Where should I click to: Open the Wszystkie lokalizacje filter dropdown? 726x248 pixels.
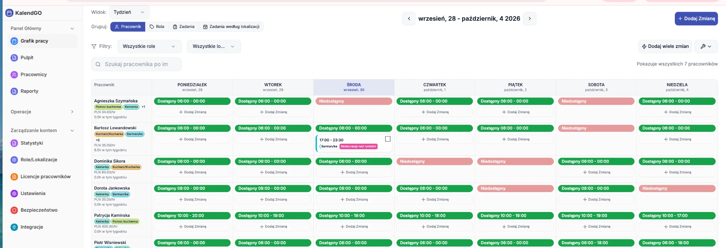coord(214,46)
